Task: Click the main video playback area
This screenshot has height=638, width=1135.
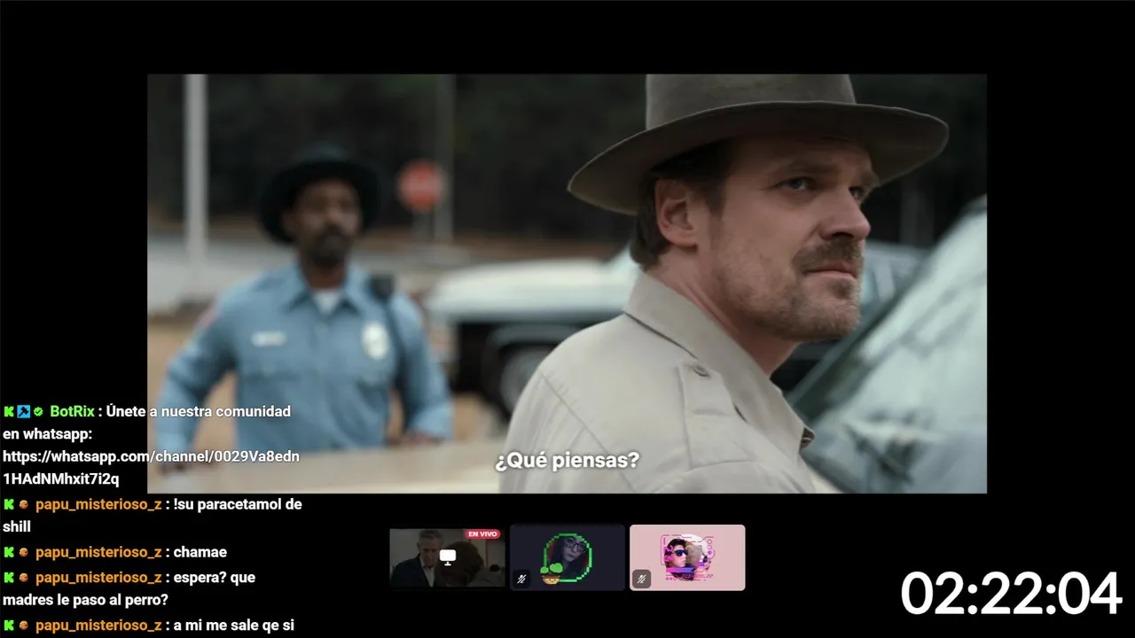Action: click(567, 284)
